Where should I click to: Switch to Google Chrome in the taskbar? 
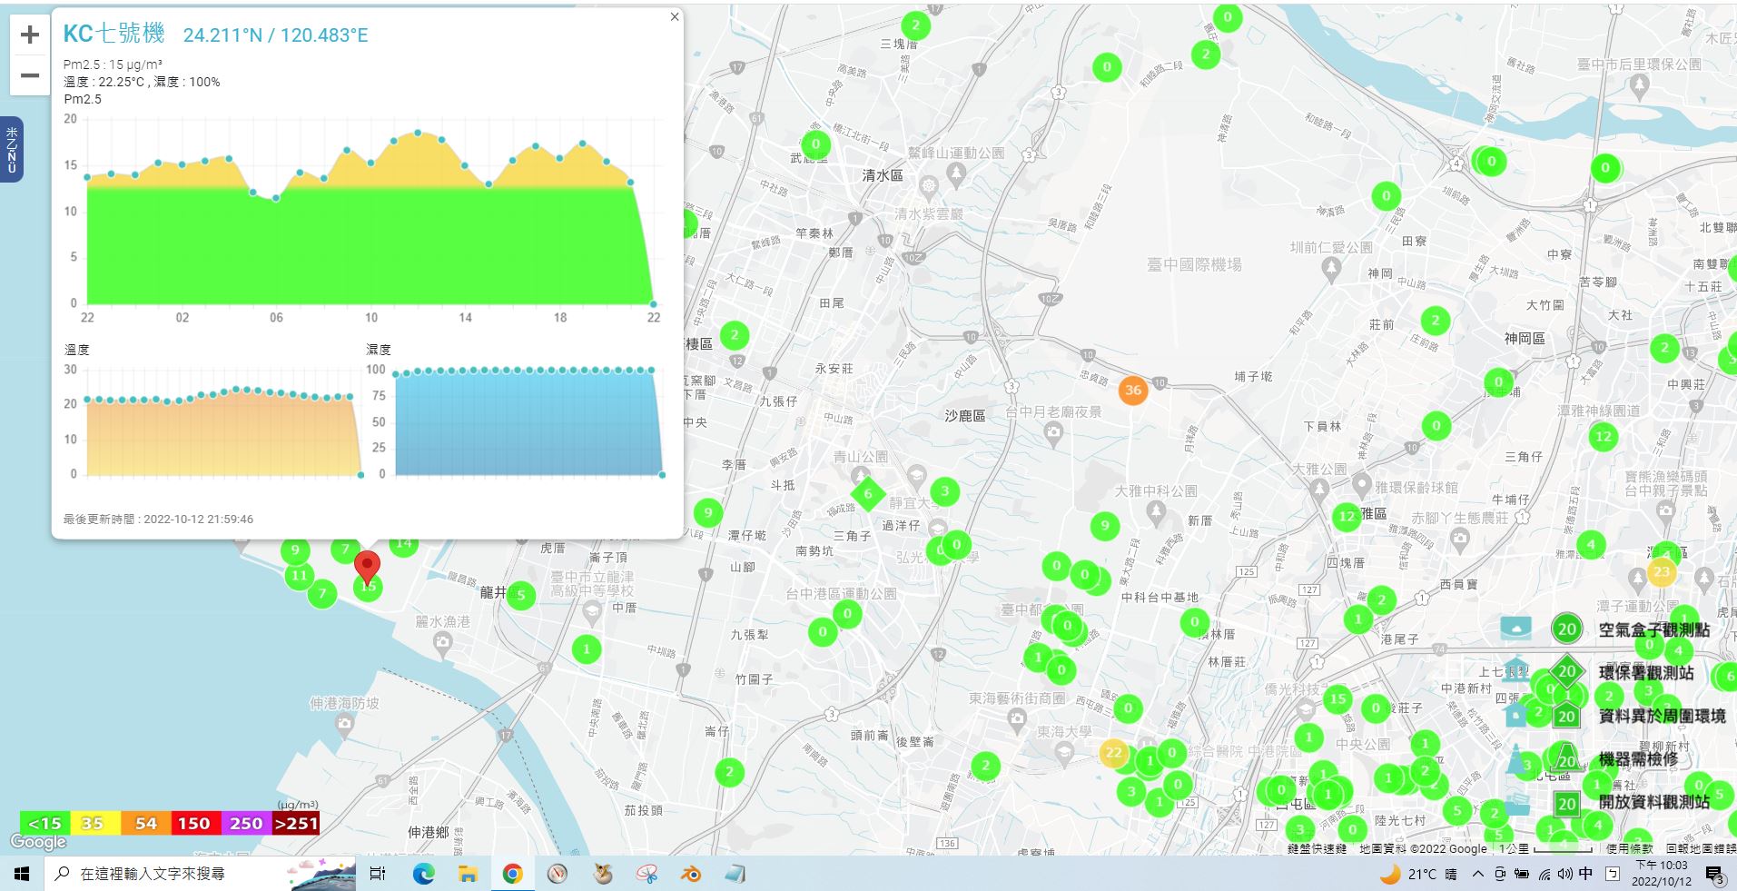click(512, 874)
